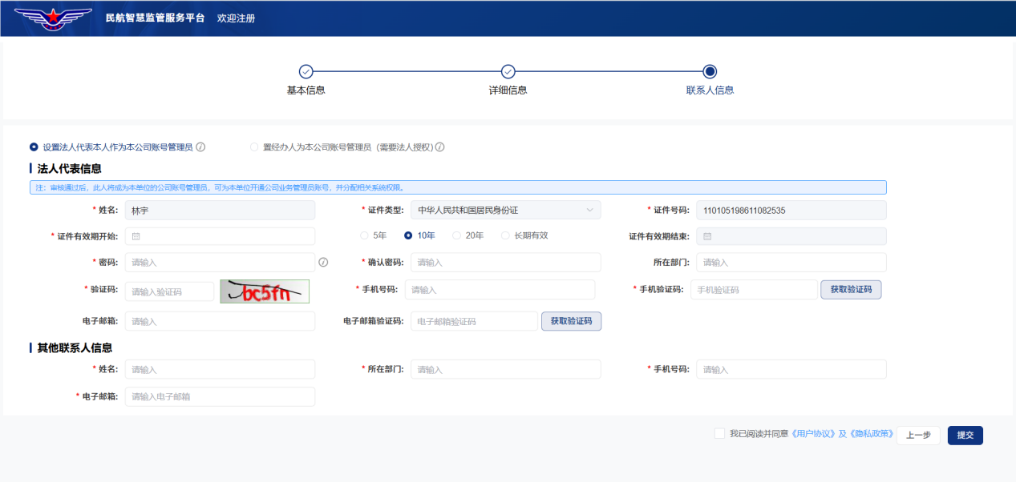Click the password rules info icon beside 密码
1016x482 pixels.
(322, 262)
